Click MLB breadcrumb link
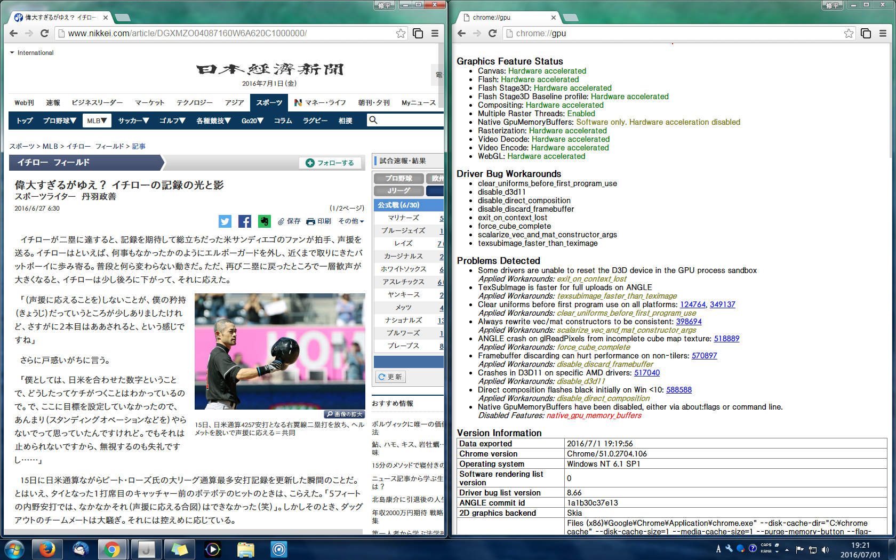 click(x=50, y=146)
